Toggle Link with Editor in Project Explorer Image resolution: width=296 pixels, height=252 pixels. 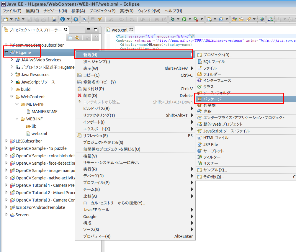[77, 38]
